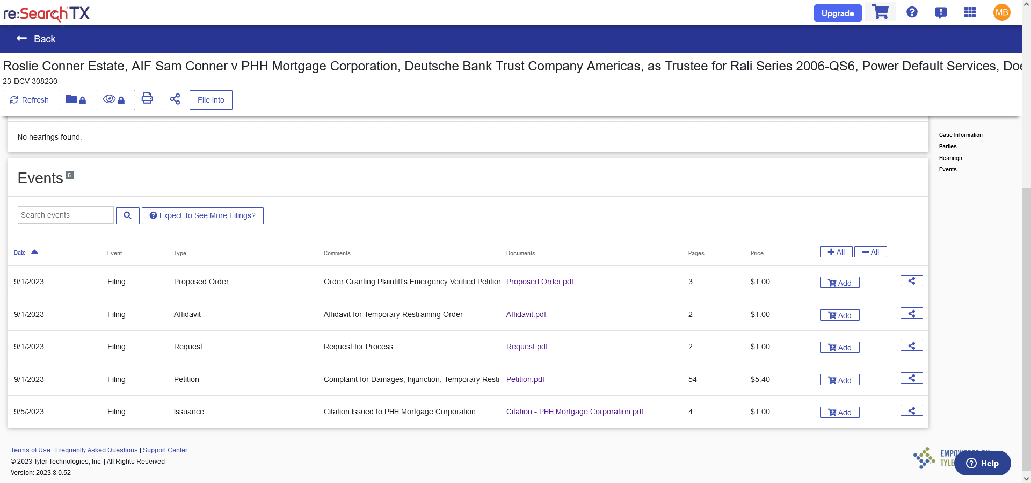Open the Help chat button
1031x483 pixels.
coord(983,463)
